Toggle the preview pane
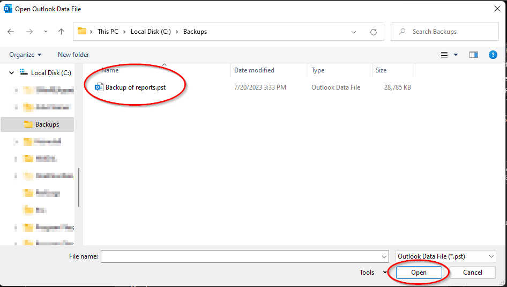This screenshot has height=287, width=507. click(474, 55)
